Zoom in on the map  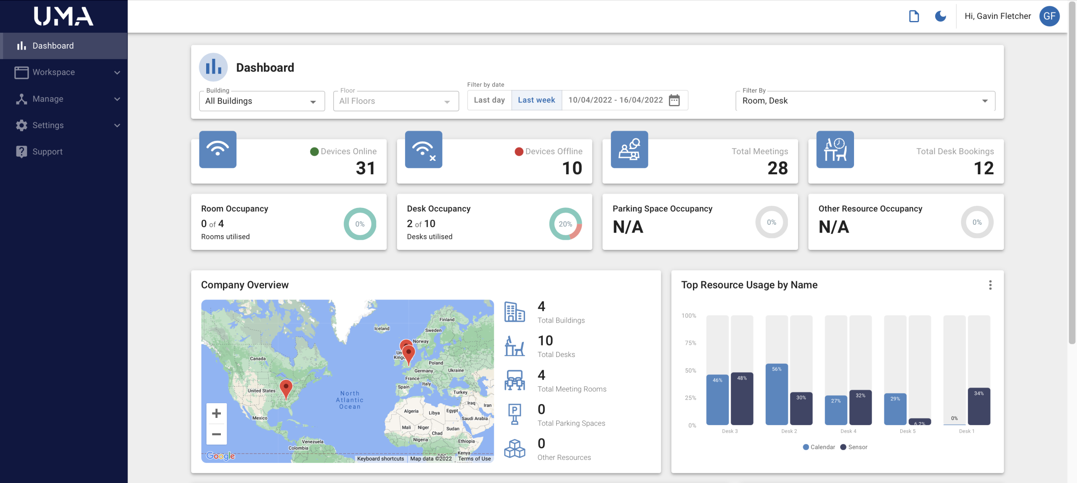point(216,413)
